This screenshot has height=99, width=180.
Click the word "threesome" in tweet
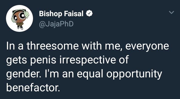pos(53,46)
